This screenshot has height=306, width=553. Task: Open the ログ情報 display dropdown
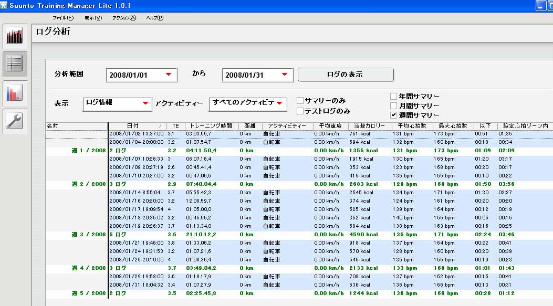click(145, 103)
